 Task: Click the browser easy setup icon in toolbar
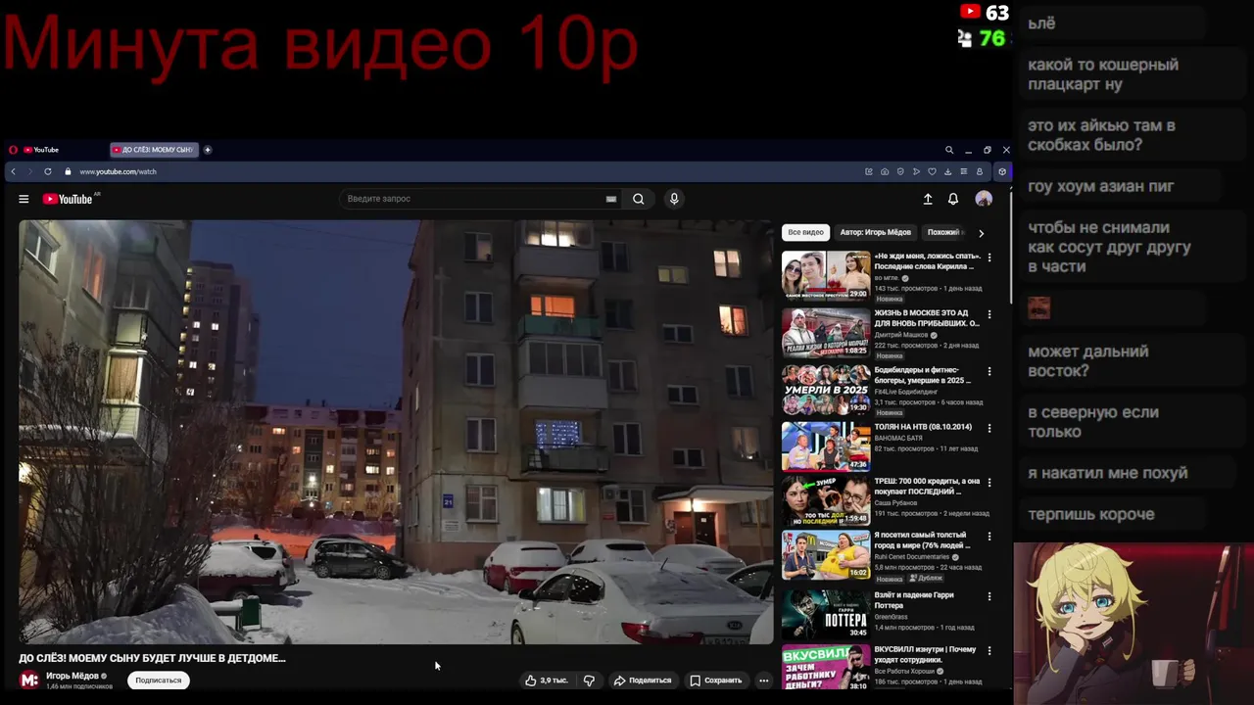tap(963, 171)
